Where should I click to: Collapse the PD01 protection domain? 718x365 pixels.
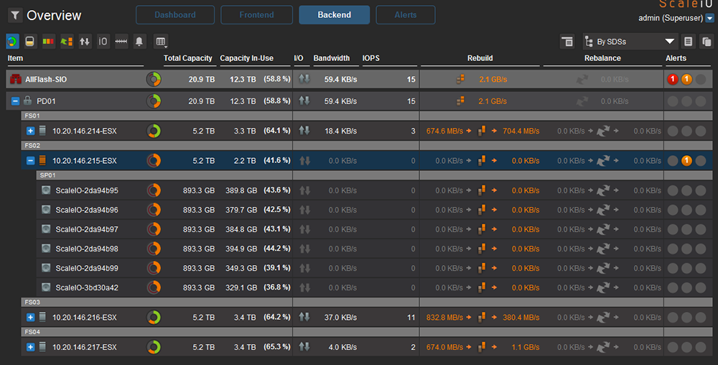click(15, 101)
